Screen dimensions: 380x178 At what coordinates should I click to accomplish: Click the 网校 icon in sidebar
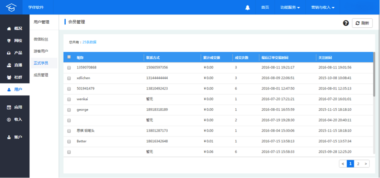(9, 41)
